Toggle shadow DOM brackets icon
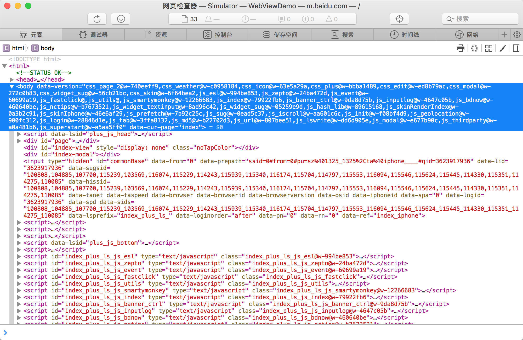 pos(474,48)
